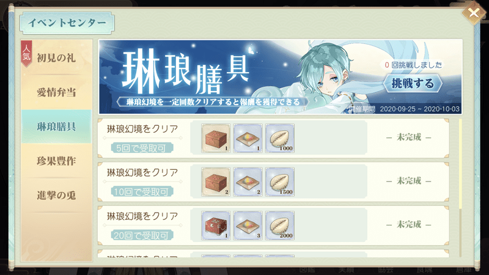
Task: Click 未完成 status of the 5回 reward
Action: pyautogui.click(x=408, y=137)
